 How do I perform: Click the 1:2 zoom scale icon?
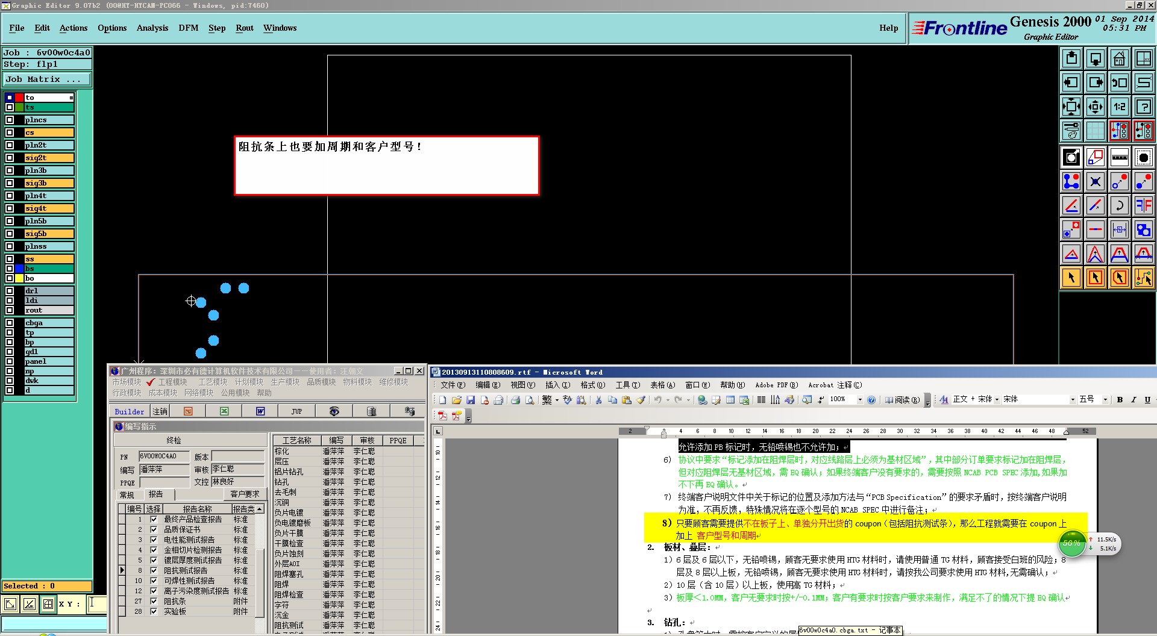(x=1119, y=107)
